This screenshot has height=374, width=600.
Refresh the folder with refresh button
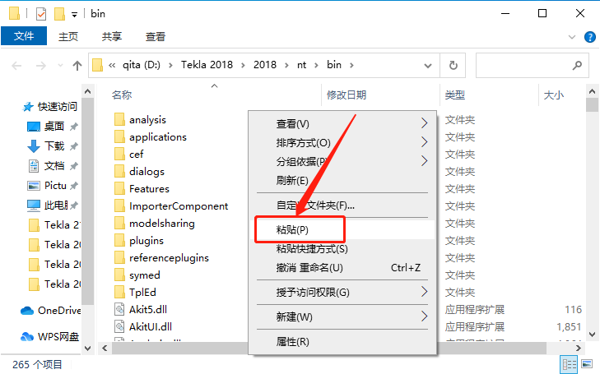pos(453,66)
